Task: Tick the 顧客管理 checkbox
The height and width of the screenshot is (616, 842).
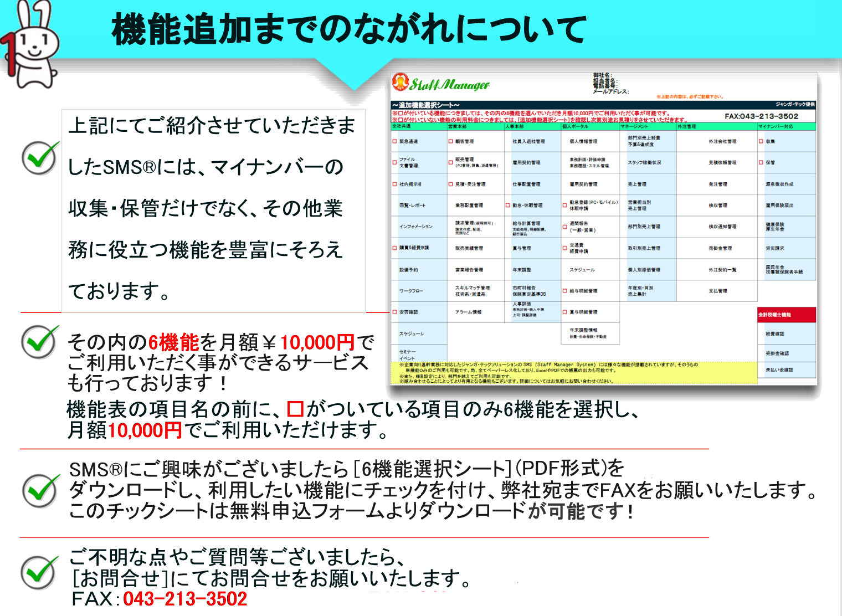Action: pyautogui.click(x=451, y=141)
